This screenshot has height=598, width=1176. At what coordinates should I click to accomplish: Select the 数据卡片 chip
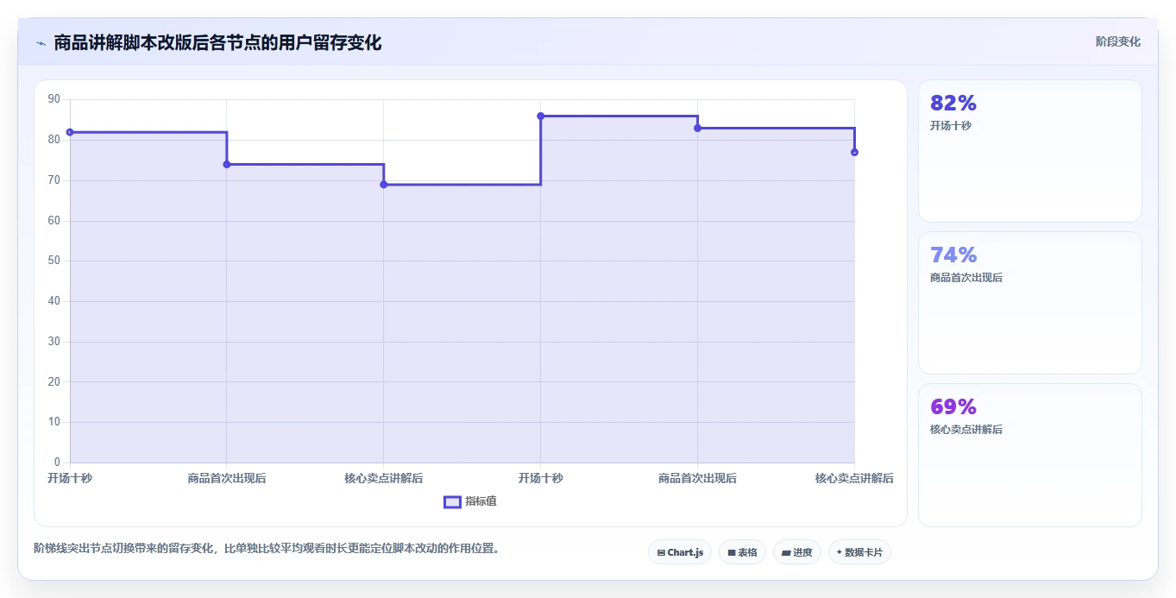point(859,552)
